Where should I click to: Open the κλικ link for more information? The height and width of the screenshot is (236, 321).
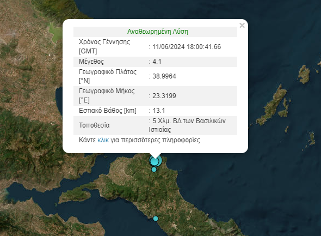(103, 140)
